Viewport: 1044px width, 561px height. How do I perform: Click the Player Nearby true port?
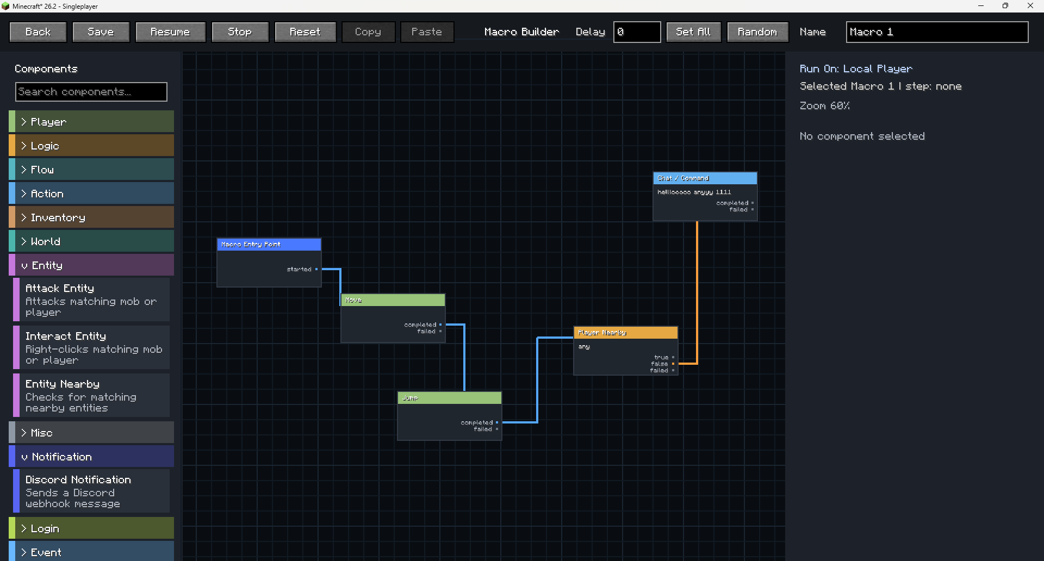point(673,357)
